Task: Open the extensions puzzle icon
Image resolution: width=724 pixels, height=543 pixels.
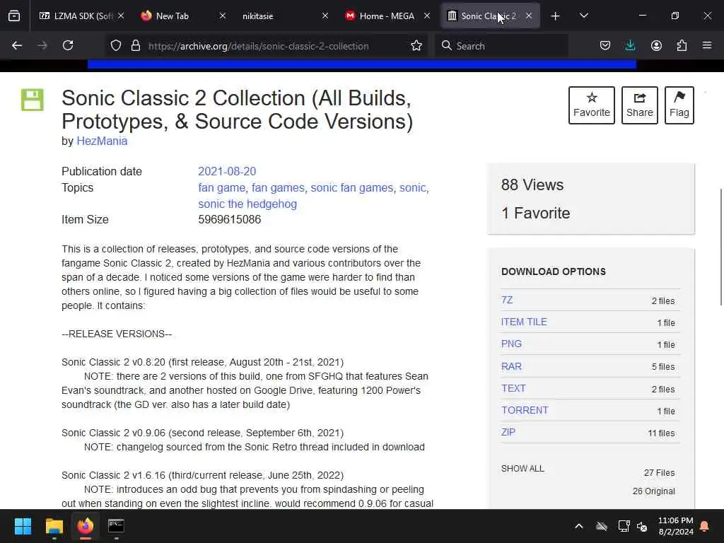Action: click(682, 46)
